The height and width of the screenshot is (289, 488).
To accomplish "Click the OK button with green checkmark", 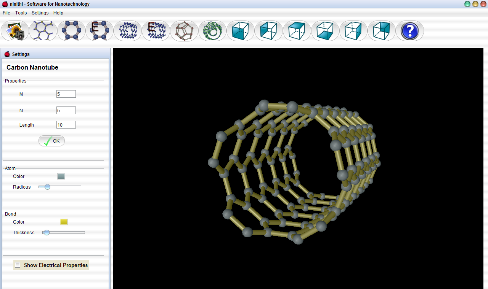I will click(x=51, y=141).
